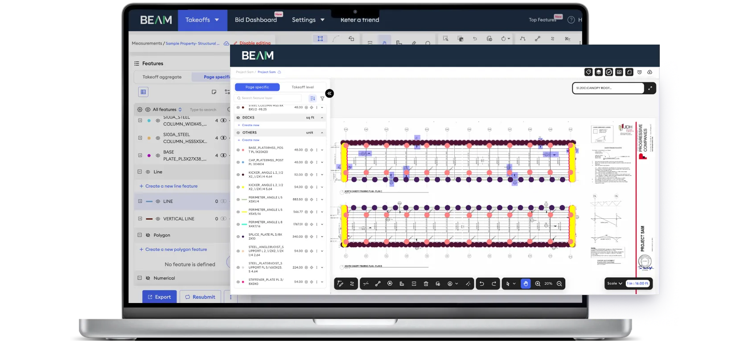
Task: Toggle visibility of PERIMETER_ANGLE L 8 X4X7/16
Action: coord(238,225)
